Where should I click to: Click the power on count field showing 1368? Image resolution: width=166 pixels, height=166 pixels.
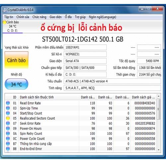point(149,68)
